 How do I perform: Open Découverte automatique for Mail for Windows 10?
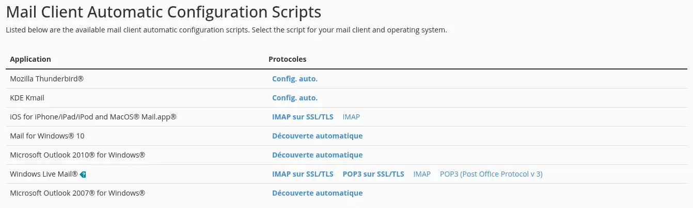pos(317,136)
